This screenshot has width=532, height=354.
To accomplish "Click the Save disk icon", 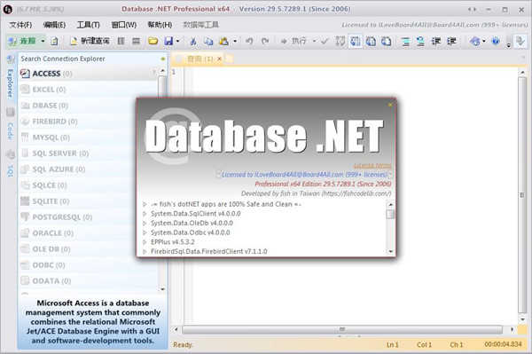I will pos(168,42).
